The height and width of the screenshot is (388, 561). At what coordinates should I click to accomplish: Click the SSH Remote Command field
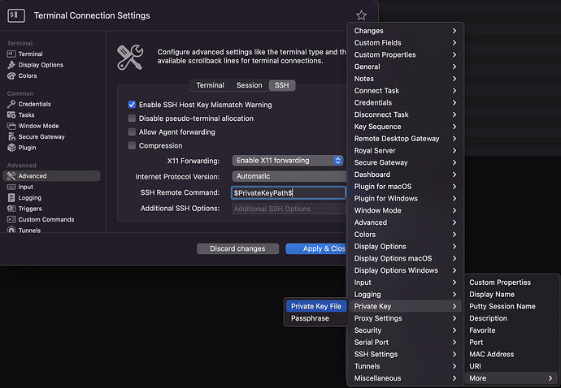pyautogui.click(x=289, y=192)
